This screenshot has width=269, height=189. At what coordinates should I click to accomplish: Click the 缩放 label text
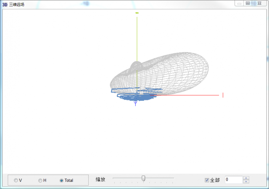click(x=100, y=180)
